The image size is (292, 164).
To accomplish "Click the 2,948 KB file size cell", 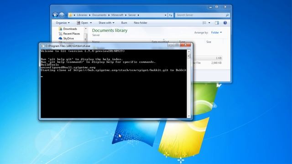I will [216, 63].
